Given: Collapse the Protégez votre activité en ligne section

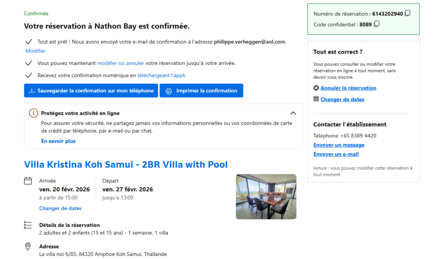Looking at the screenshot, I should 293,113.
